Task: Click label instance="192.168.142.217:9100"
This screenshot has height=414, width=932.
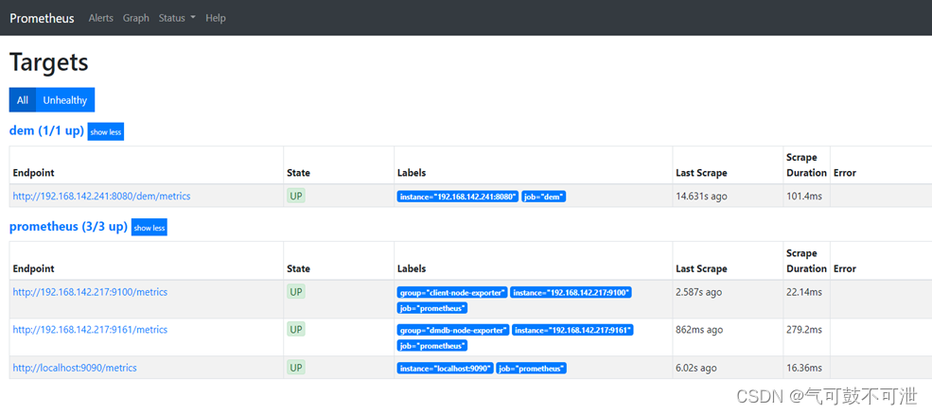Action: pos(572,292)
